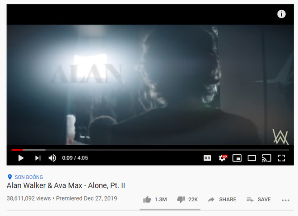Open HD settings gear menu
This screenshot has width=298, height=216.
223,158
